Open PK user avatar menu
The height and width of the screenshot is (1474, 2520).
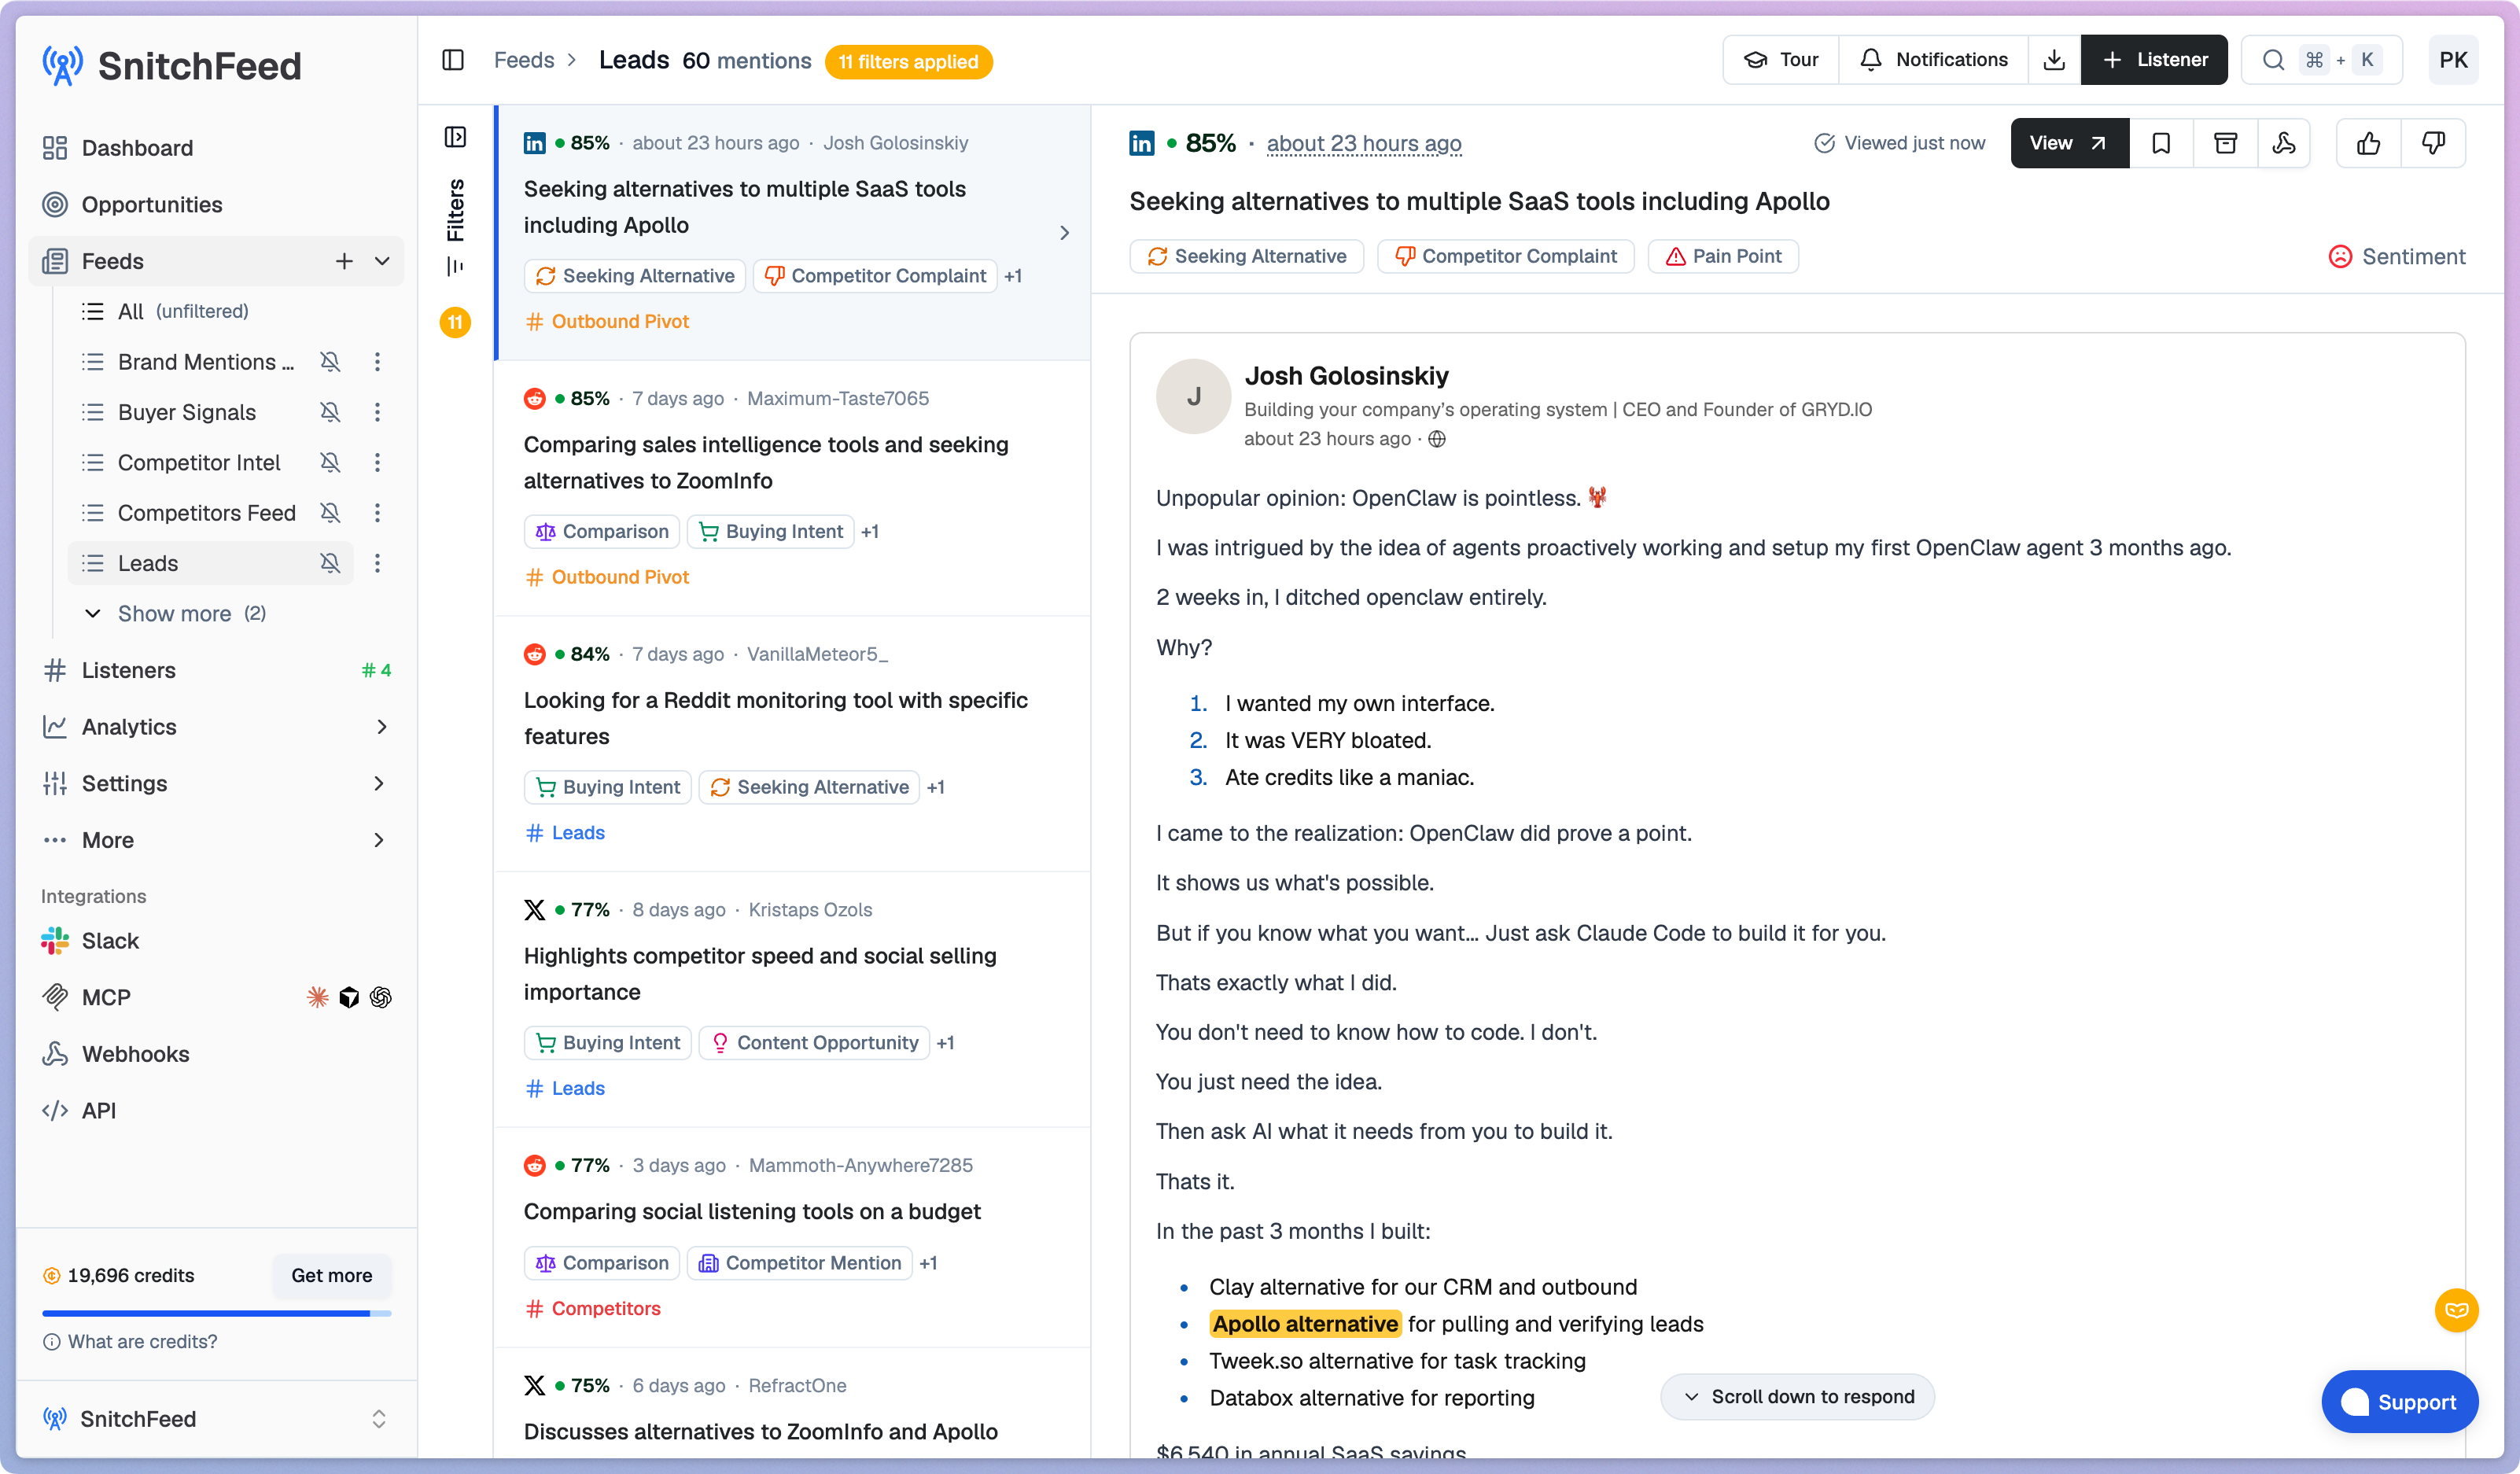click(2453, 60)
